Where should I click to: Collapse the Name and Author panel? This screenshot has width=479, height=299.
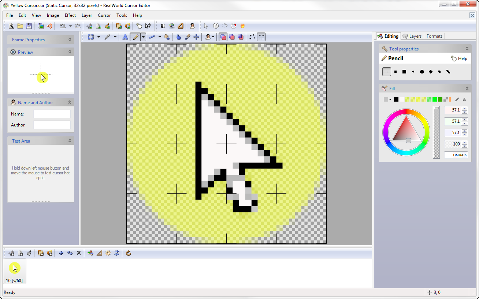pos(70,102)
